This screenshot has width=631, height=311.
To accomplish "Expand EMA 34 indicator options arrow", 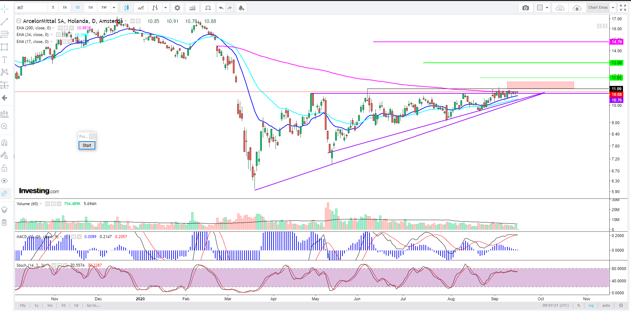I will pyautogui.click(x=52, y=35).
